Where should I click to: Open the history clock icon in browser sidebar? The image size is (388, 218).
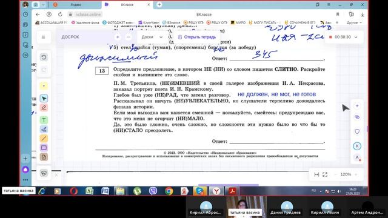click(25, 15)
